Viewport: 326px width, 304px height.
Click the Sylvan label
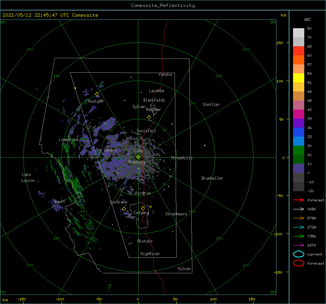click(139, 107)
